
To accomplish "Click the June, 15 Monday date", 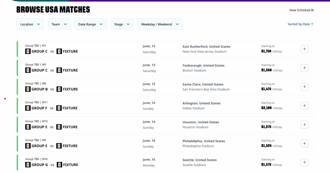I will [x=149, y=163].
